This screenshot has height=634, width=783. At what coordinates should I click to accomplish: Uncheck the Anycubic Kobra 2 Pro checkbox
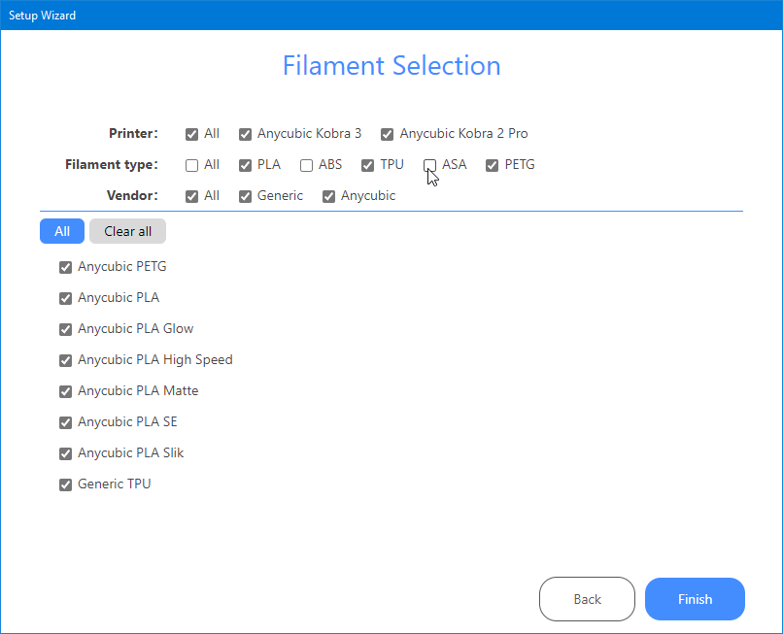tap(388, 134)
